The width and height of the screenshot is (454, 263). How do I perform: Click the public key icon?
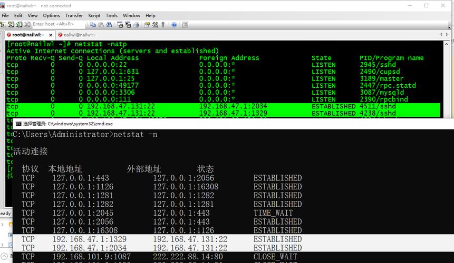click(x=163, y=25)
